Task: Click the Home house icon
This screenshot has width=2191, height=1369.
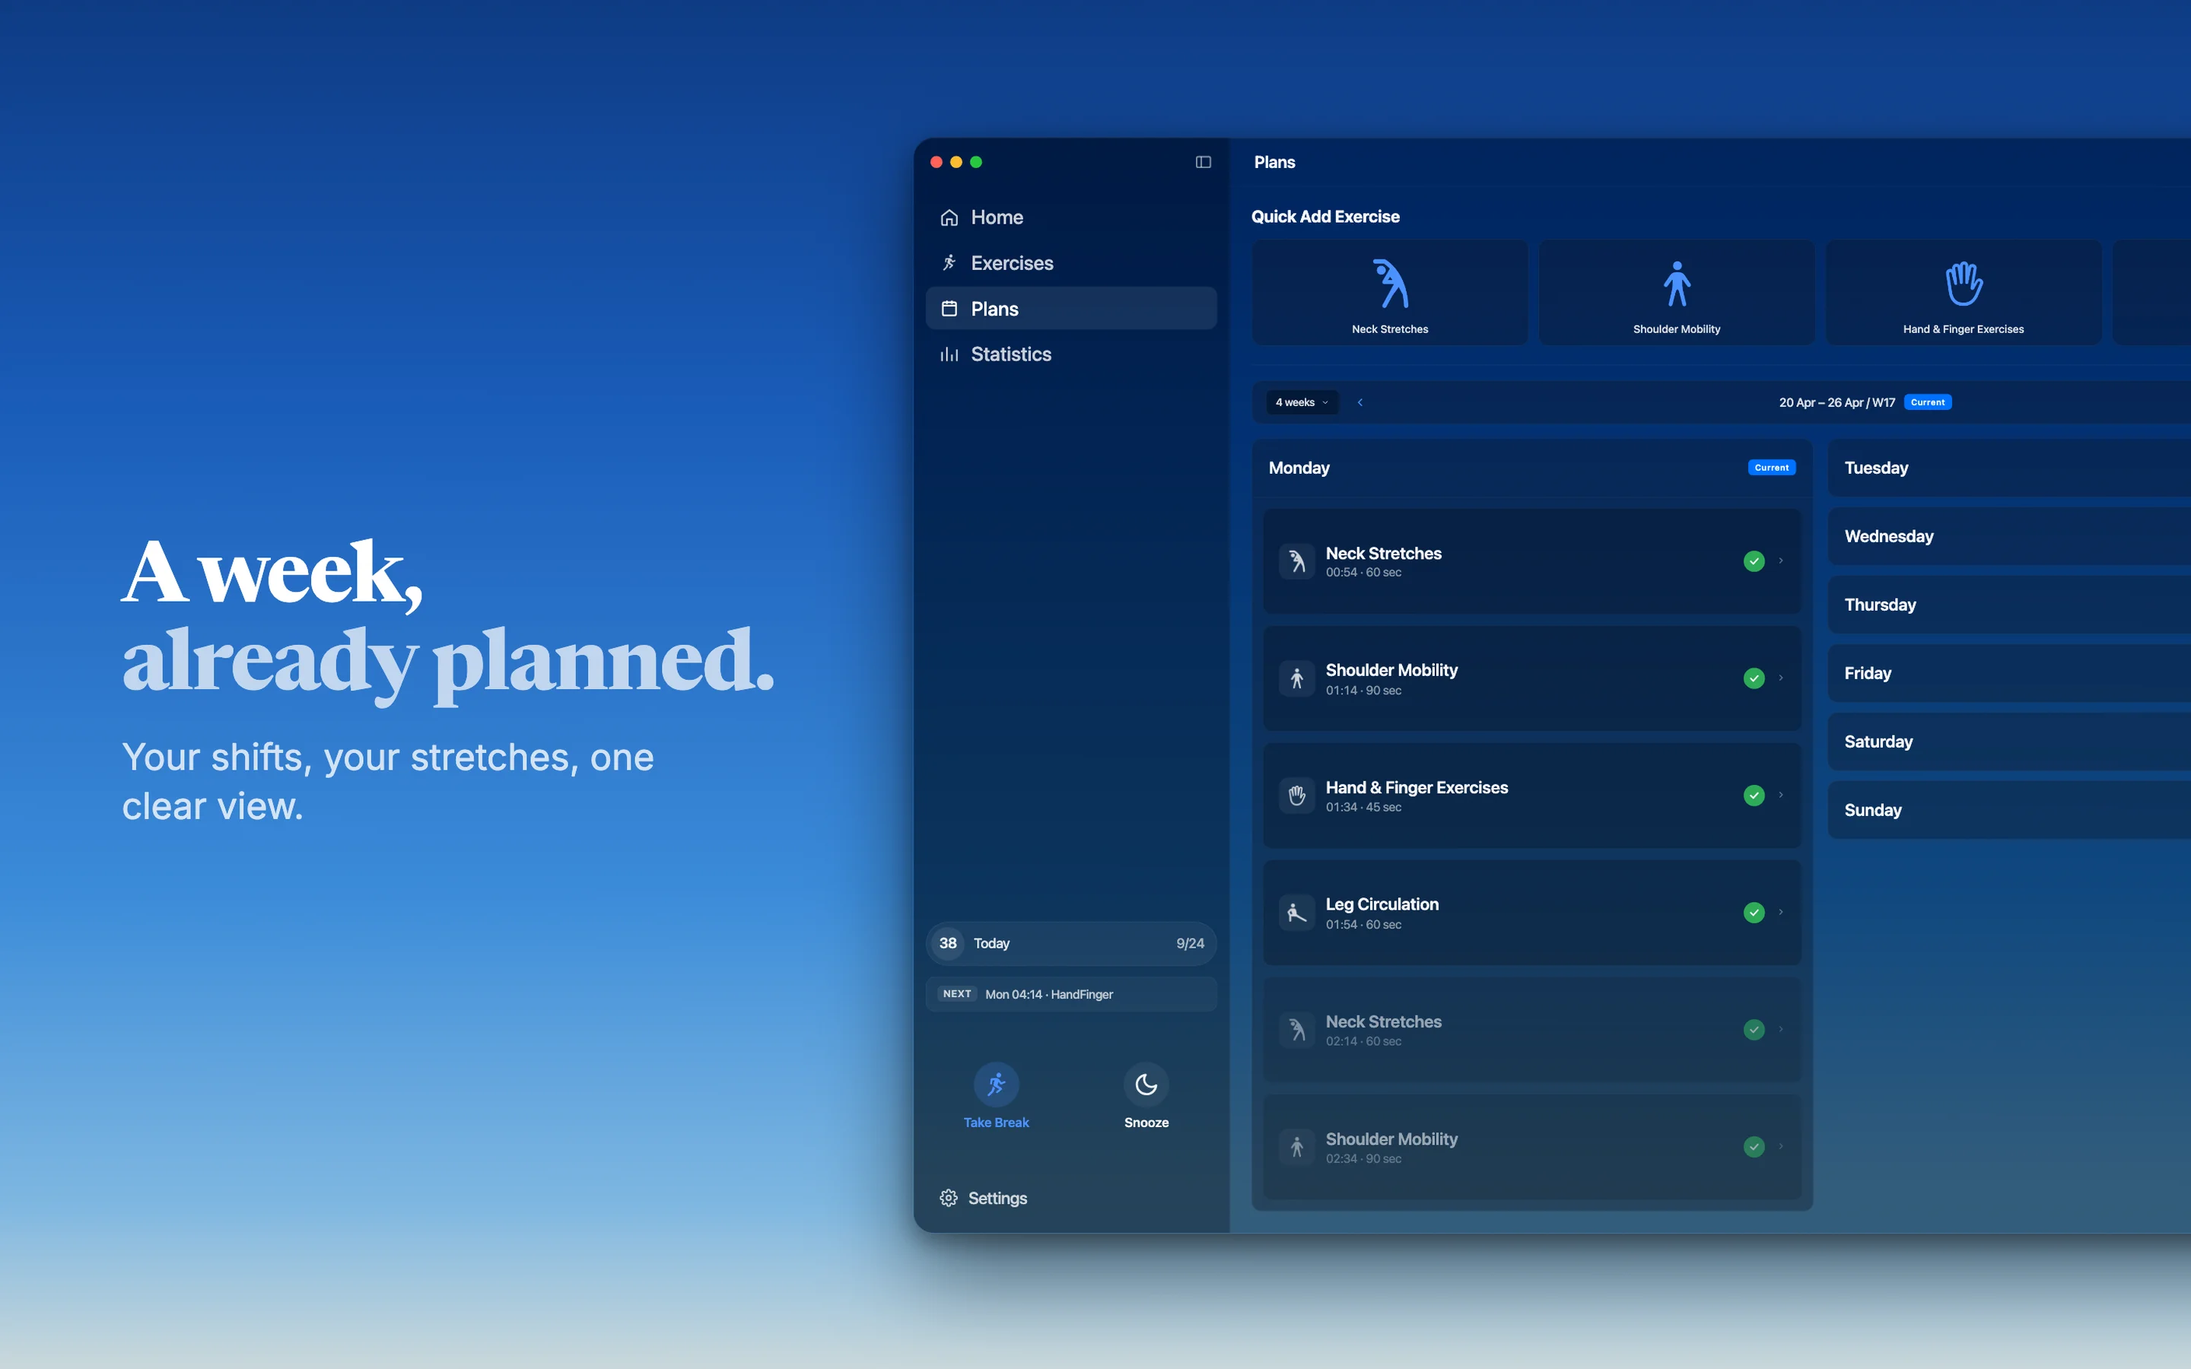Action: pyautogui.click(x=949, y=218)
